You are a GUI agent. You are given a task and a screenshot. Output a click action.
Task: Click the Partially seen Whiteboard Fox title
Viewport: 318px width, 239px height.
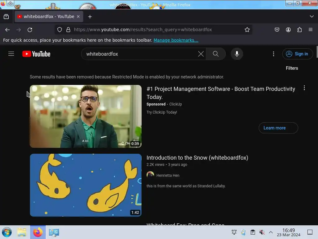click(x=185, y=224)
